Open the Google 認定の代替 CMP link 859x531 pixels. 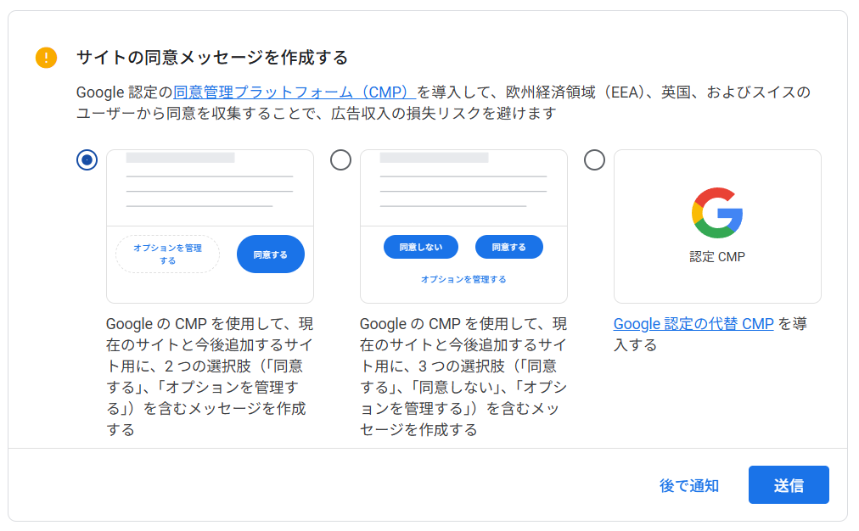(693, 323)
